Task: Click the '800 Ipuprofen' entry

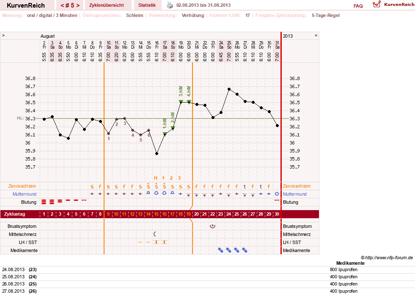Action: [344, 269]
